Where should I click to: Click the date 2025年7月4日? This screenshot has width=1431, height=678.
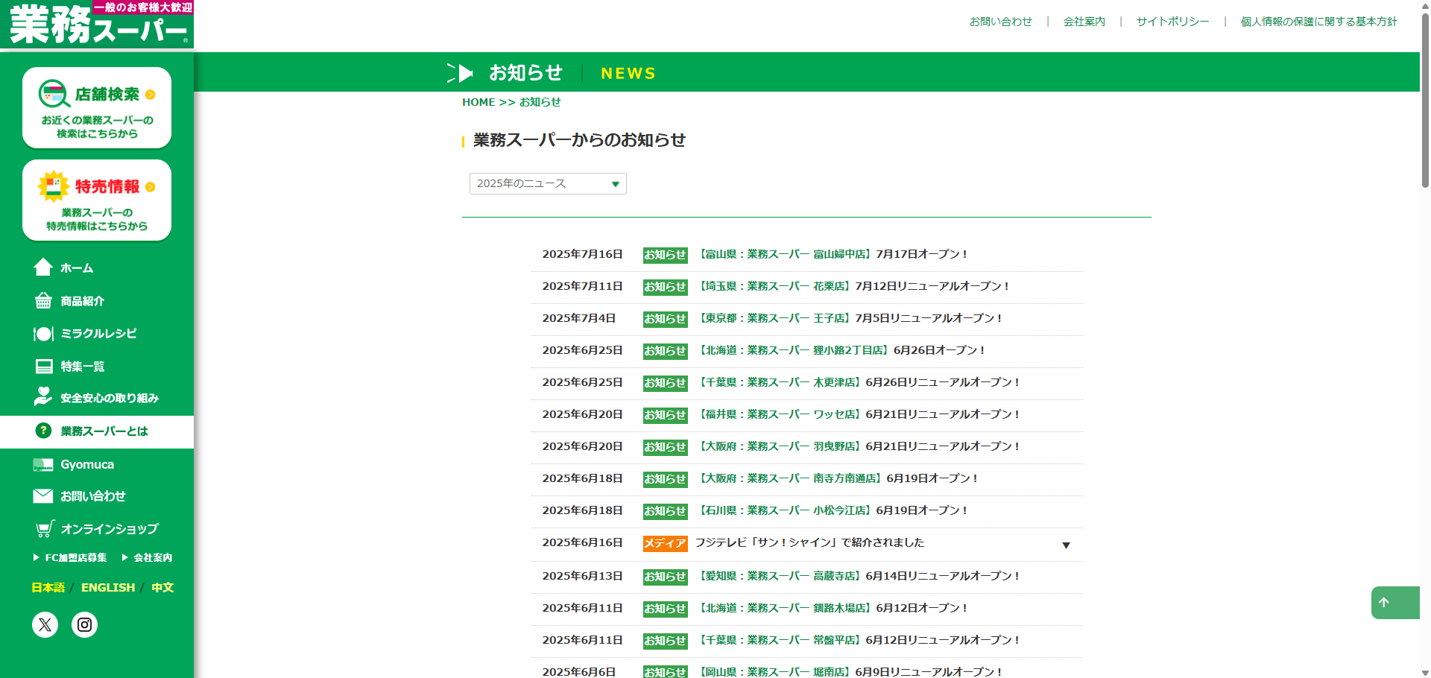tap(579, 318)
